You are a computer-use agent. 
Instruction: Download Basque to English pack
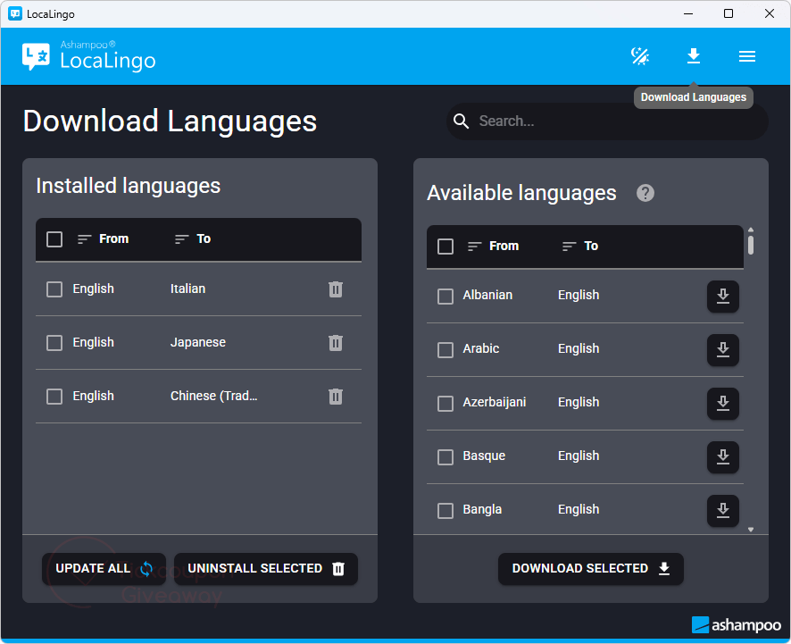click(x=723, y=456)
